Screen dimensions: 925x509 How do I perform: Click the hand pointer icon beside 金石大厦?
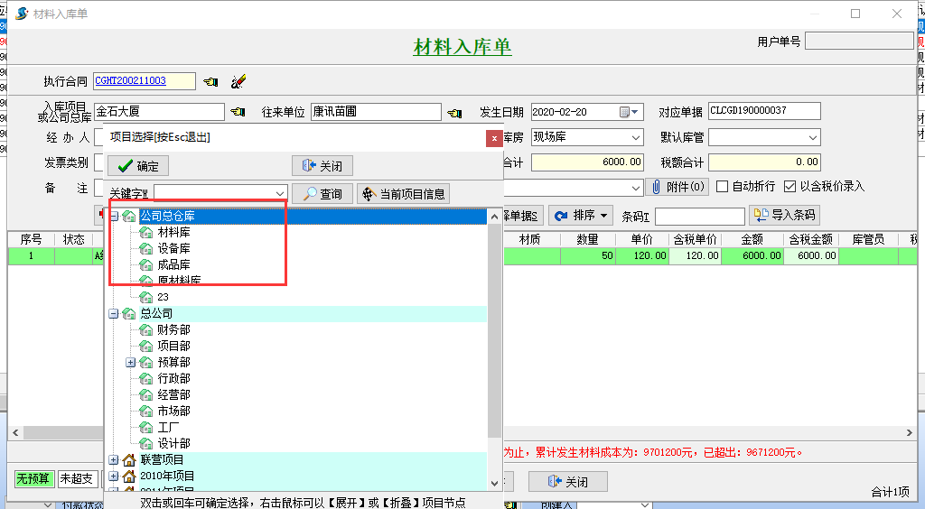pyautogui.click(x=238, y=112)
